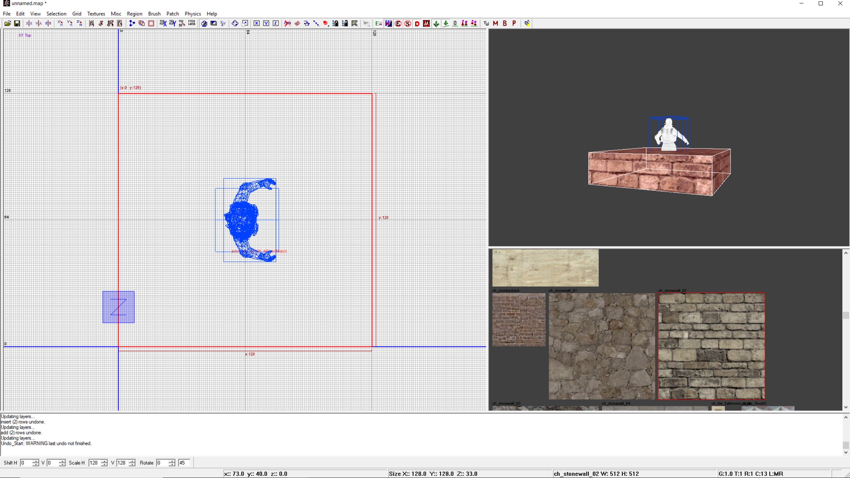The width and height of the screenshot is (850, 478).
Task: Click the first padlock toolbar icon
Action: [x=335, y=23]
